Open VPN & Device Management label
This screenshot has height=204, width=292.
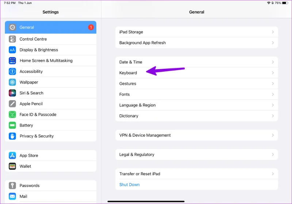coord(145,135)
